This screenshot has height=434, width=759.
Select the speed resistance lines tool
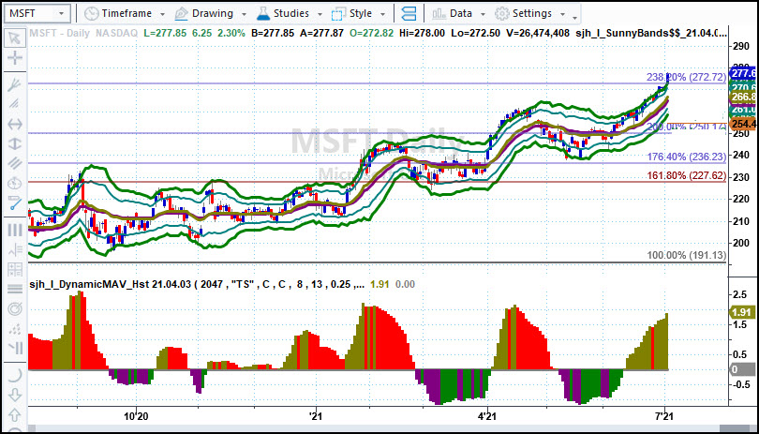15,104
